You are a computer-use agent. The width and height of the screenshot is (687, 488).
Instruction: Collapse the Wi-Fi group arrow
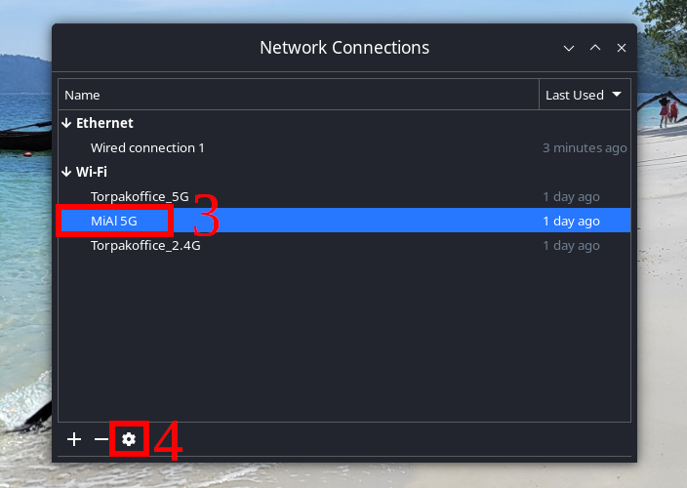point(66,172)
